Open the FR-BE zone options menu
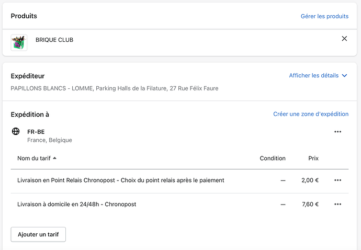 click(x=337, y=132)
